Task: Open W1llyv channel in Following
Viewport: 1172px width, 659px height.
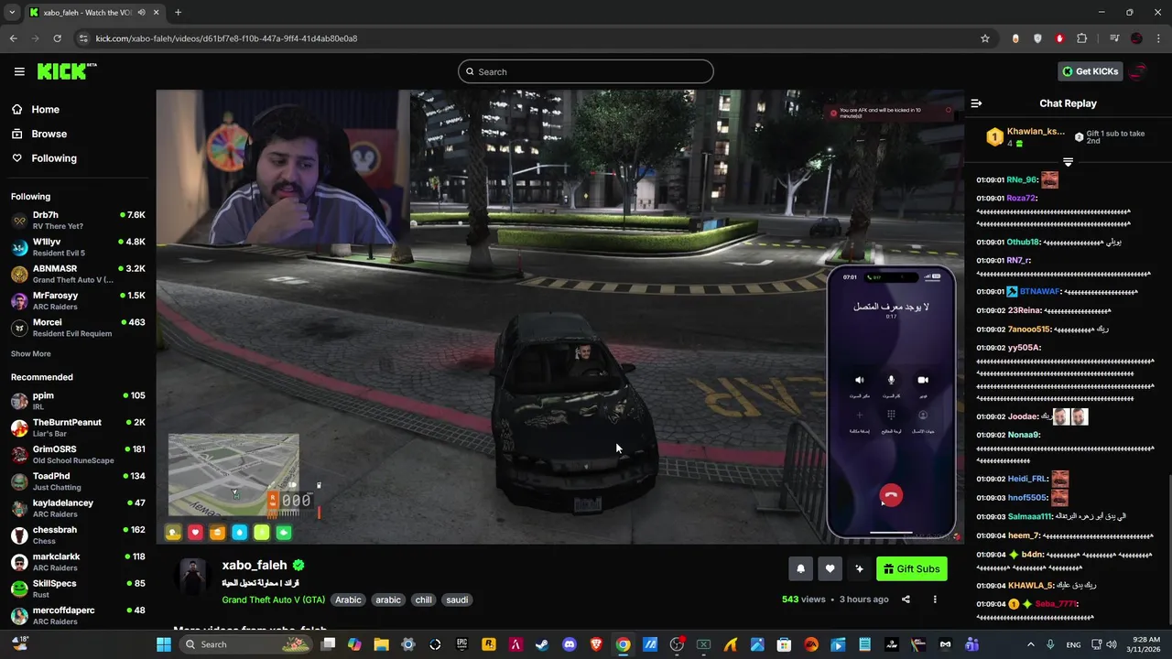Action: pos(78,247)
